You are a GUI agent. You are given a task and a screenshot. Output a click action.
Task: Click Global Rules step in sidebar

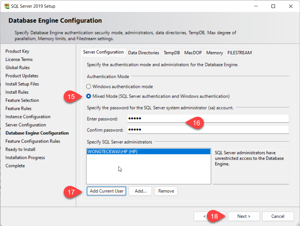click(17, 68)
